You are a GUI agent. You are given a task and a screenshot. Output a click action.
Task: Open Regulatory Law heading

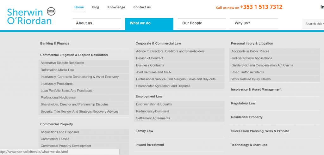click(243, 104)
